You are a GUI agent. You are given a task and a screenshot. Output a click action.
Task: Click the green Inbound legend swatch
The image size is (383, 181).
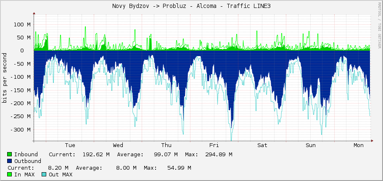(x=10, y=154)
